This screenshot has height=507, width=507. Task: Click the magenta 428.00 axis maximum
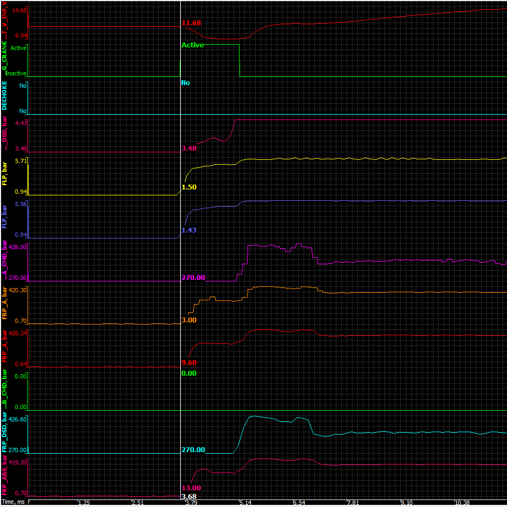(18, 247)
